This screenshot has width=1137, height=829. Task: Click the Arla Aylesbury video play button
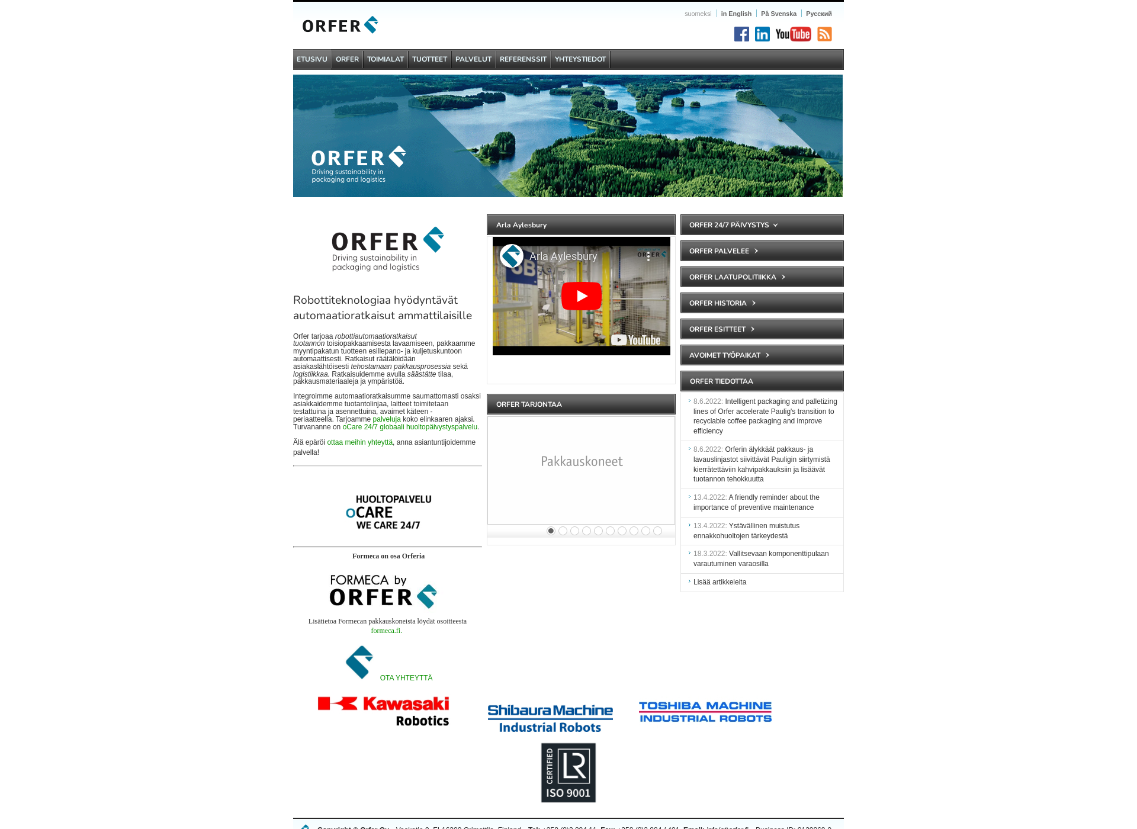tap(582, 295)
